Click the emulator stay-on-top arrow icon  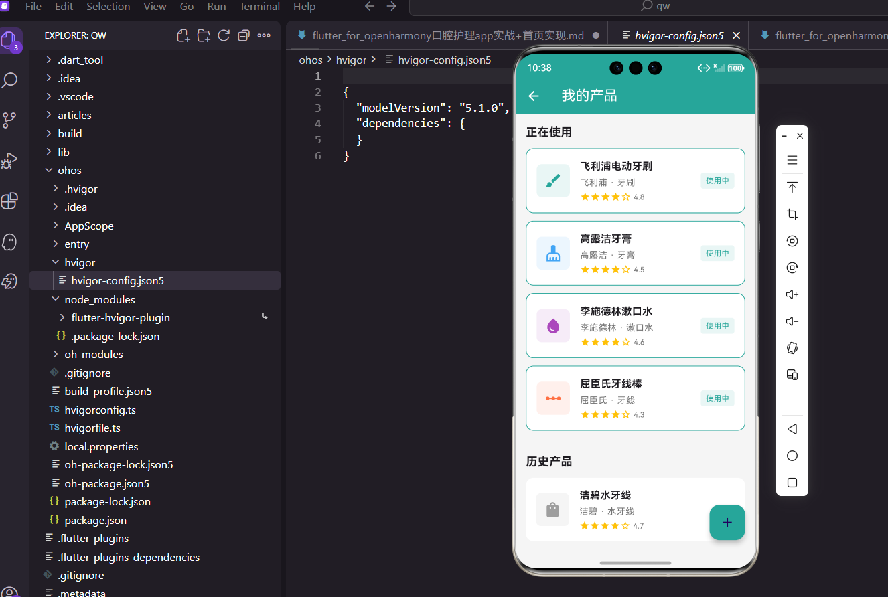792,187
